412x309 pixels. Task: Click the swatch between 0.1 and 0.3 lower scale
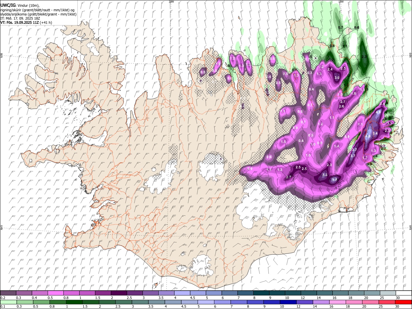point(8,302)
